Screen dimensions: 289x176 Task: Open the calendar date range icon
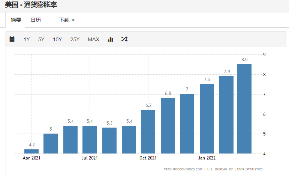12,39
